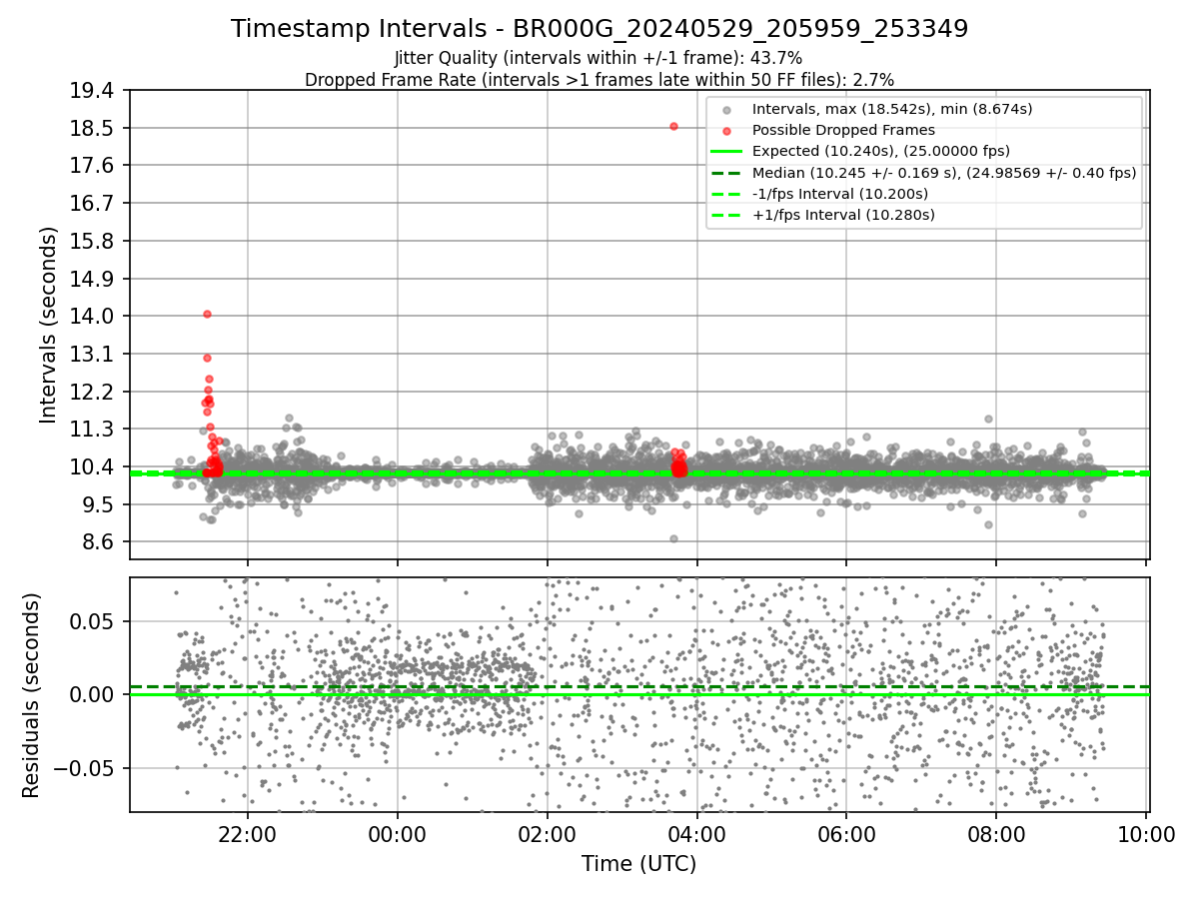Viewport: 1199px width, 899px height.
Task: Click legend entry starting "Median (10.245 +/- 0.169 s)"
Action: coord(944,173)
